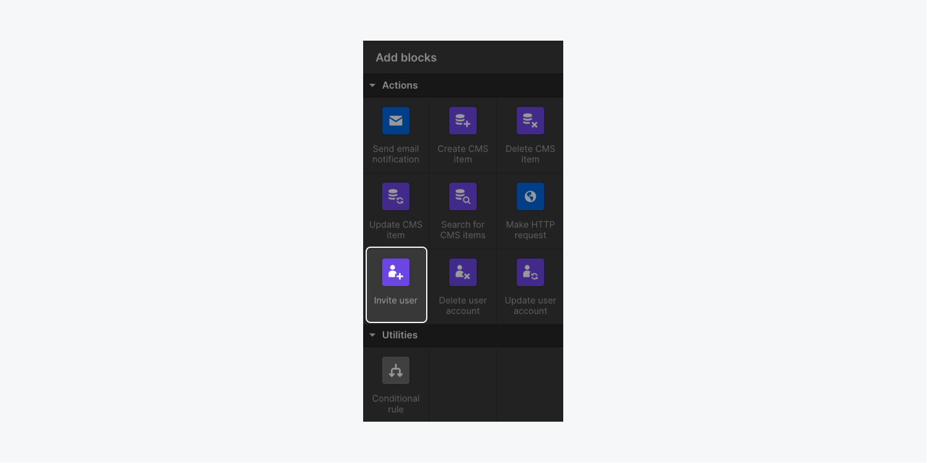
Task: Select the Conditional rule branching icon
Action: tap(396, 371)
